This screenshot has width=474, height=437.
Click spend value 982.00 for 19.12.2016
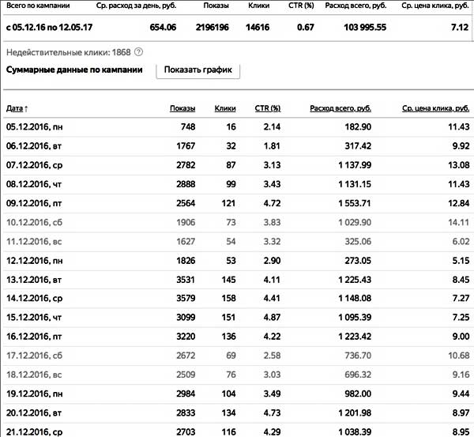[x=358, y=394]
